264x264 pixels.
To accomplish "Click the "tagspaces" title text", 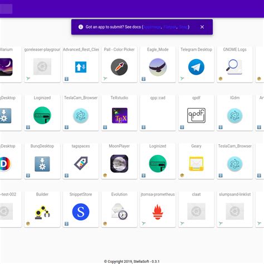I will 81,146.
